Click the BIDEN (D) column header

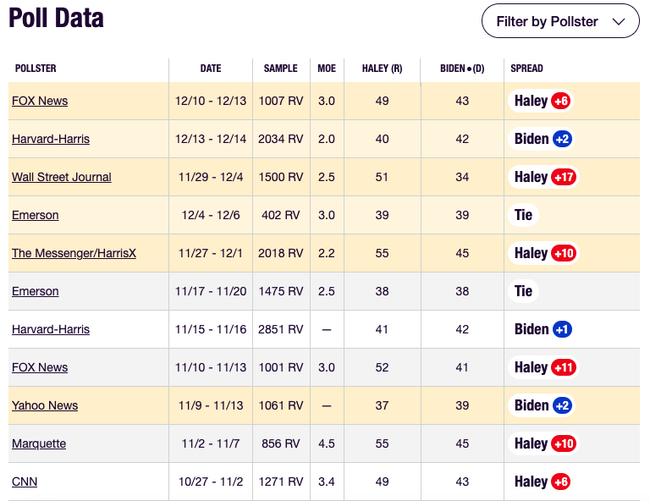(462, 69)
